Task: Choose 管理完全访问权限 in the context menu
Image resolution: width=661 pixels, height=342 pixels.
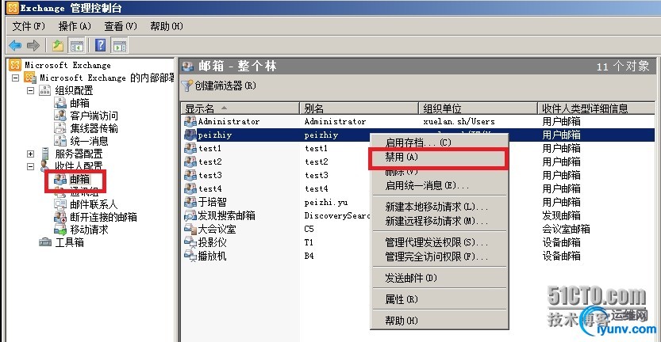Action: [x=440, y=256]
